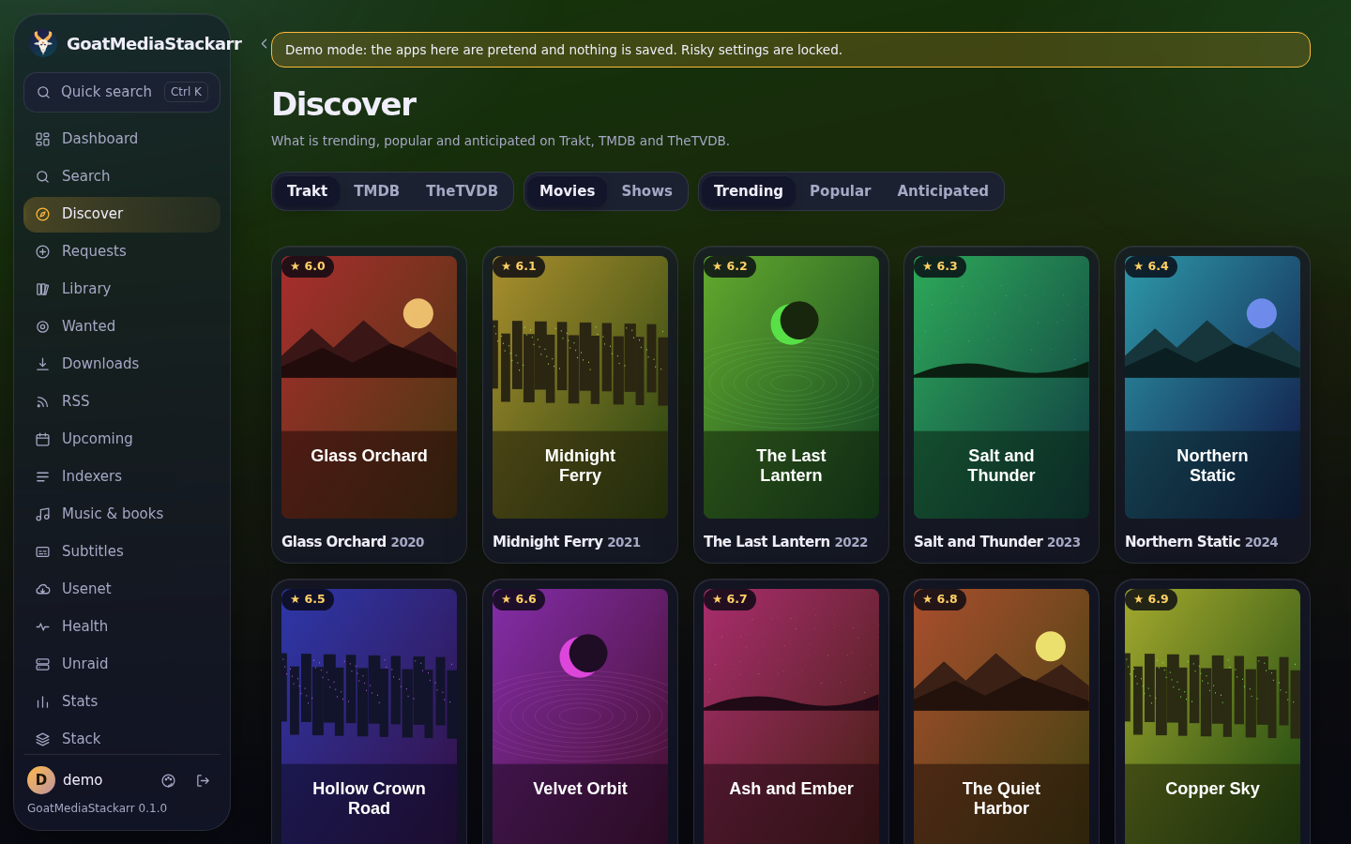This screenshot has height=844, width=1351.
Task: Select the Movies media type
Action: click(567, 191)
